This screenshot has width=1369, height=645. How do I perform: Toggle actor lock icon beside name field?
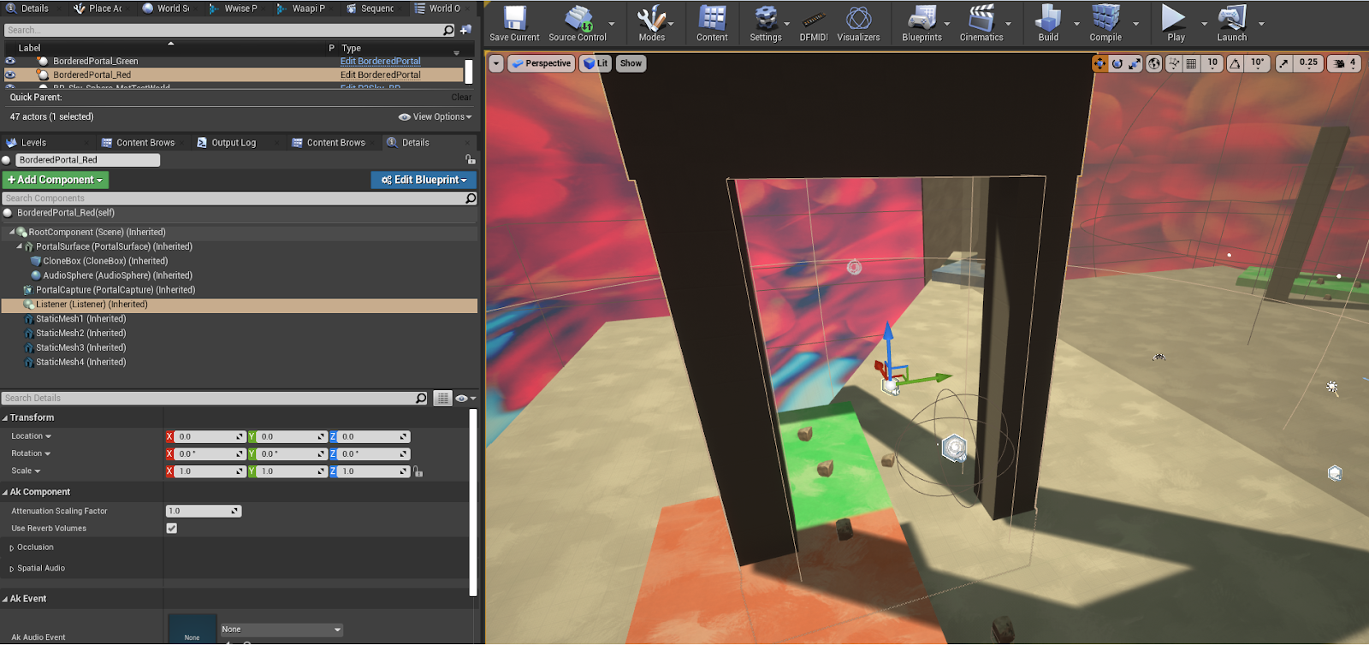point(470,160)
